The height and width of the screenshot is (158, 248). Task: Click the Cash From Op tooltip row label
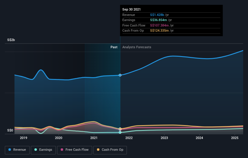point(133,31)
